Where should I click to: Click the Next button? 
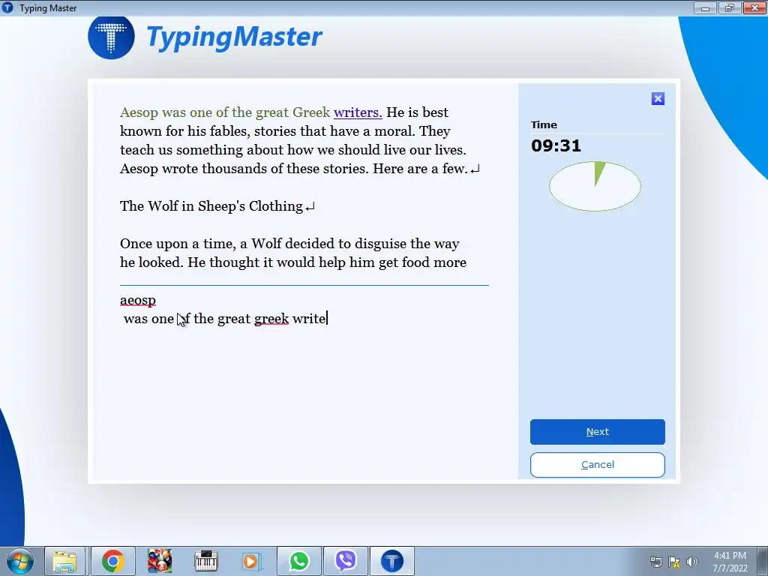597,431
